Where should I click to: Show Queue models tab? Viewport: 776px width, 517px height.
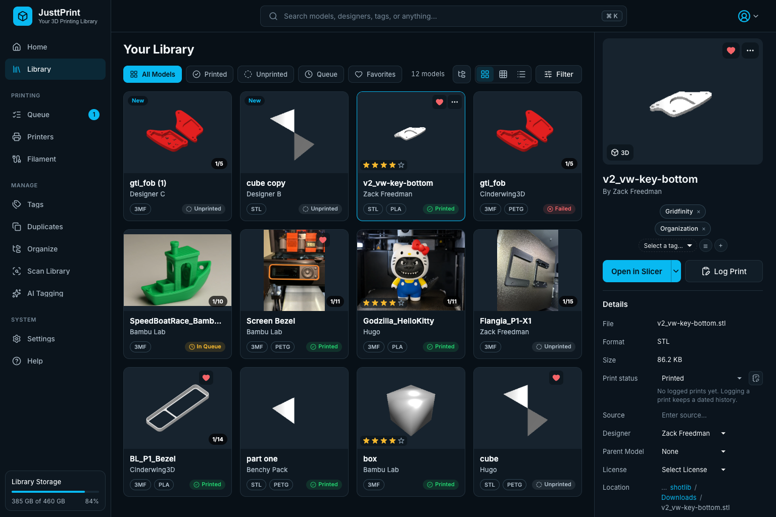coord(321,74)
